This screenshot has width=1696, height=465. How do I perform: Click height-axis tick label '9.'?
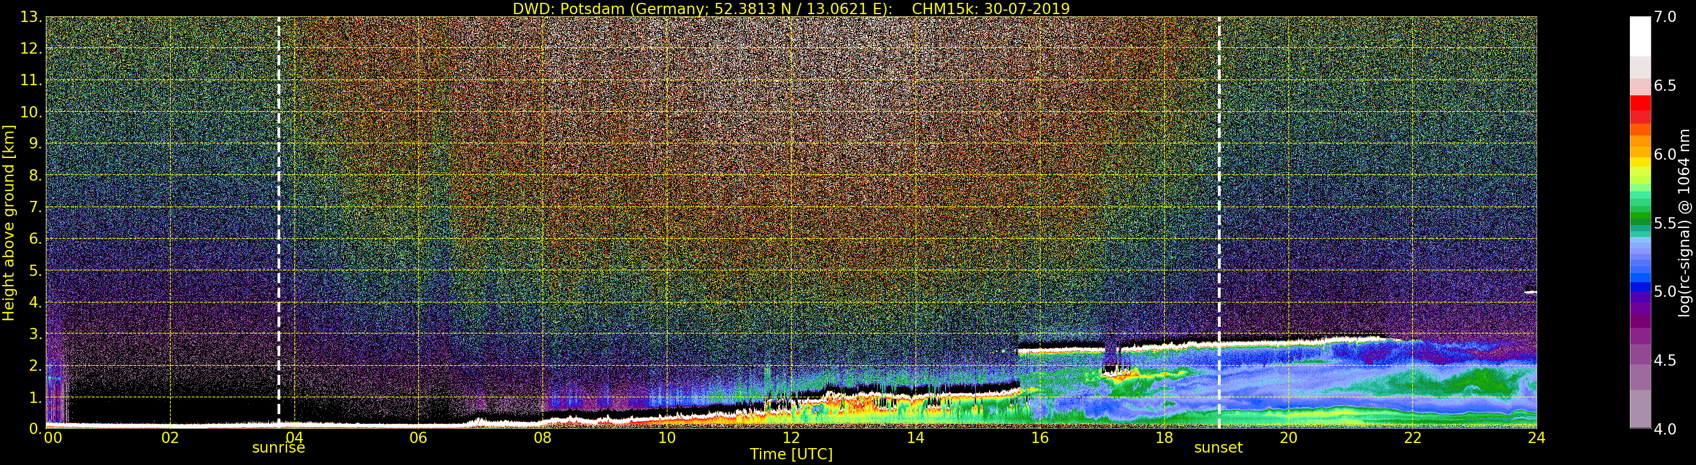click(35, 143)
